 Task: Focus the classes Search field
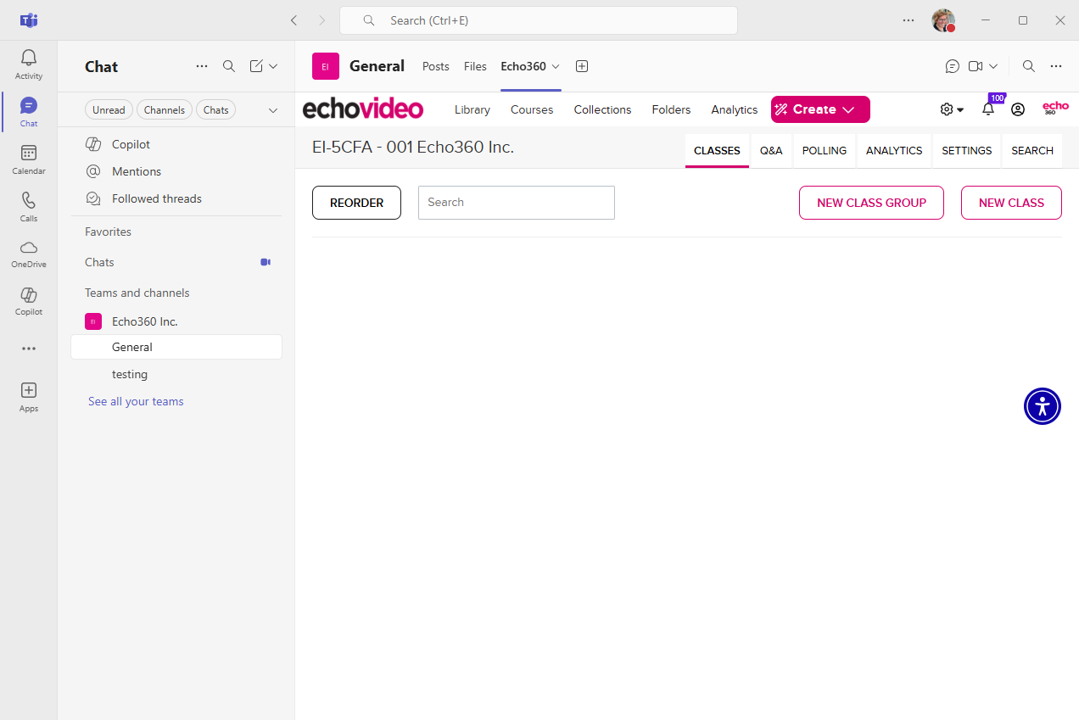click(x=517, y=203)
